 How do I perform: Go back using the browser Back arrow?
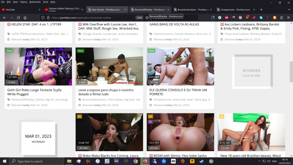5,18
